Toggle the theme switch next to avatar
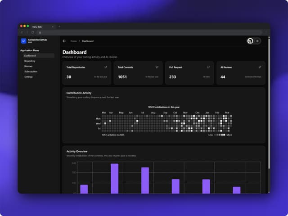 click(257, 41)
